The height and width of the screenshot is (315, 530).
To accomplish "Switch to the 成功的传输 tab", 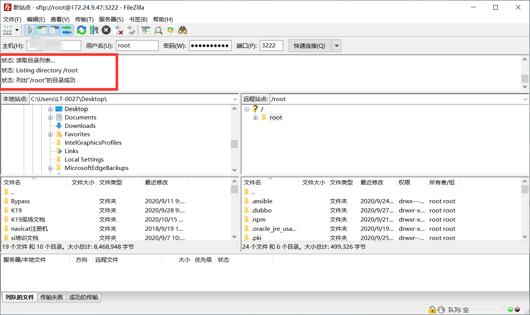I will [83, 297].
